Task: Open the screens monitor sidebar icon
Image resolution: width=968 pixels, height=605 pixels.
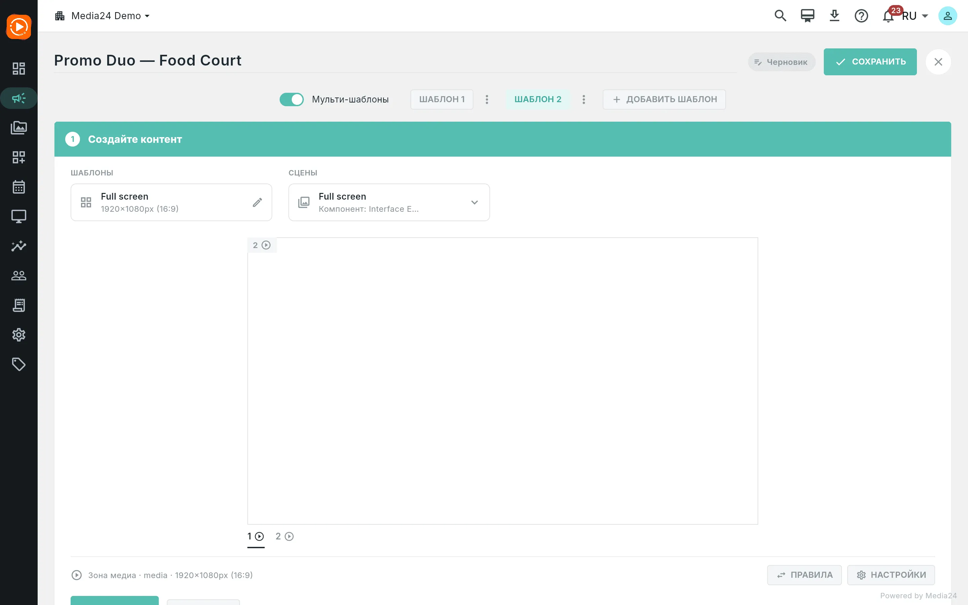Action: 18,216
